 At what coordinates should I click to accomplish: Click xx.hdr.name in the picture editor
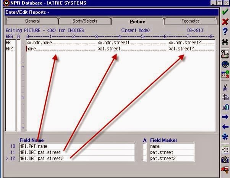tap(39, 43)
